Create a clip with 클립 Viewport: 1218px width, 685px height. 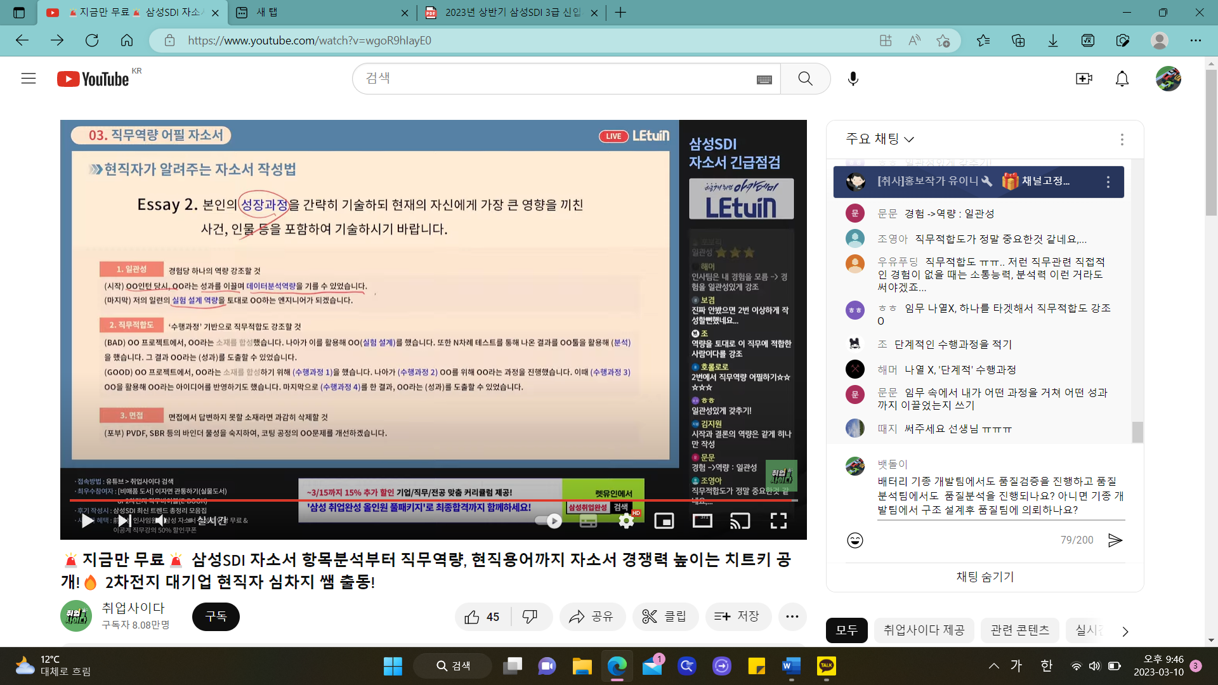(664, 616)
